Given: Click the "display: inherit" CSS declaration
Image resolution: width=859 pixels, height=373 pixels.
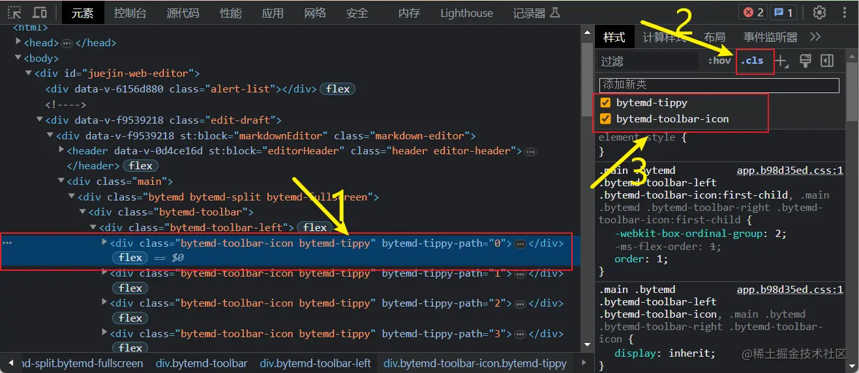Looking at the screenshot, I should (665, 353).
